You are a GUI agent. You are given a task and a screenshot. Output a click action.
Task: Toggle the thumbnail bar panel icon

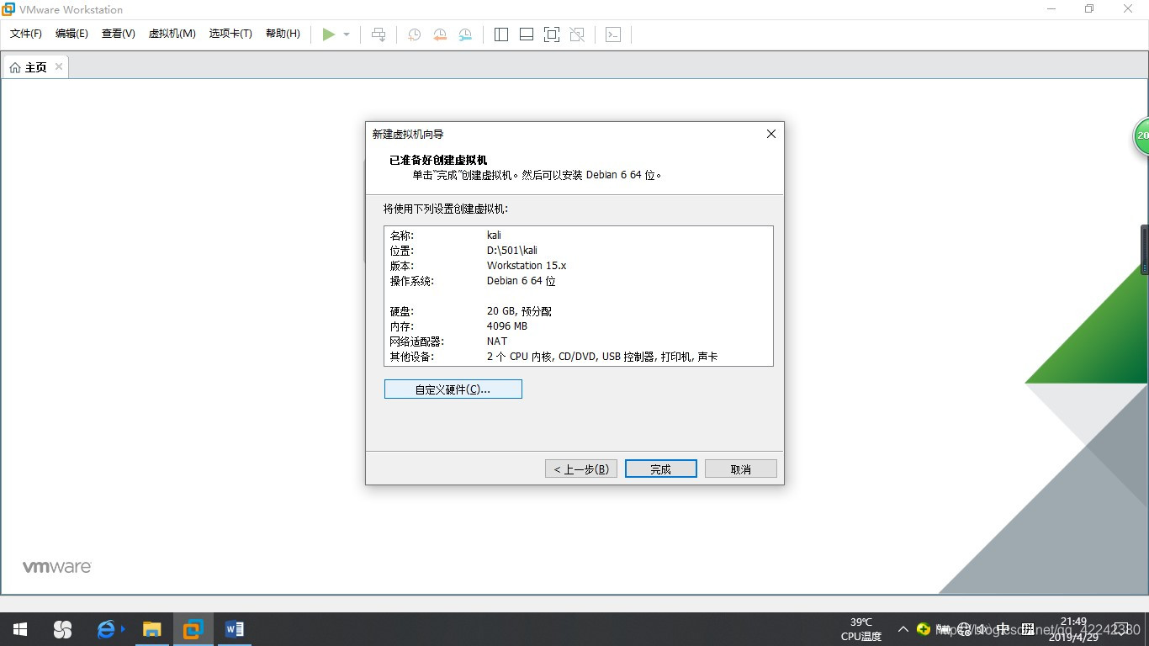click(527, 34)
